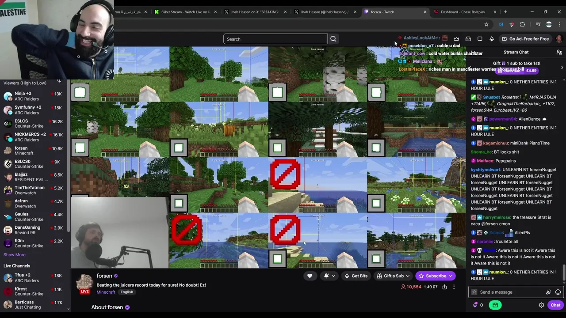
Task: Click the English language tag
Action: (126, 292)
